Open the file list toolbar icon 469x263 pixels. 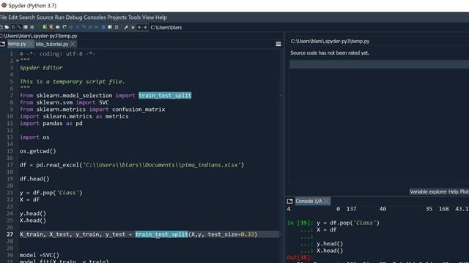(x=26, y=27)
